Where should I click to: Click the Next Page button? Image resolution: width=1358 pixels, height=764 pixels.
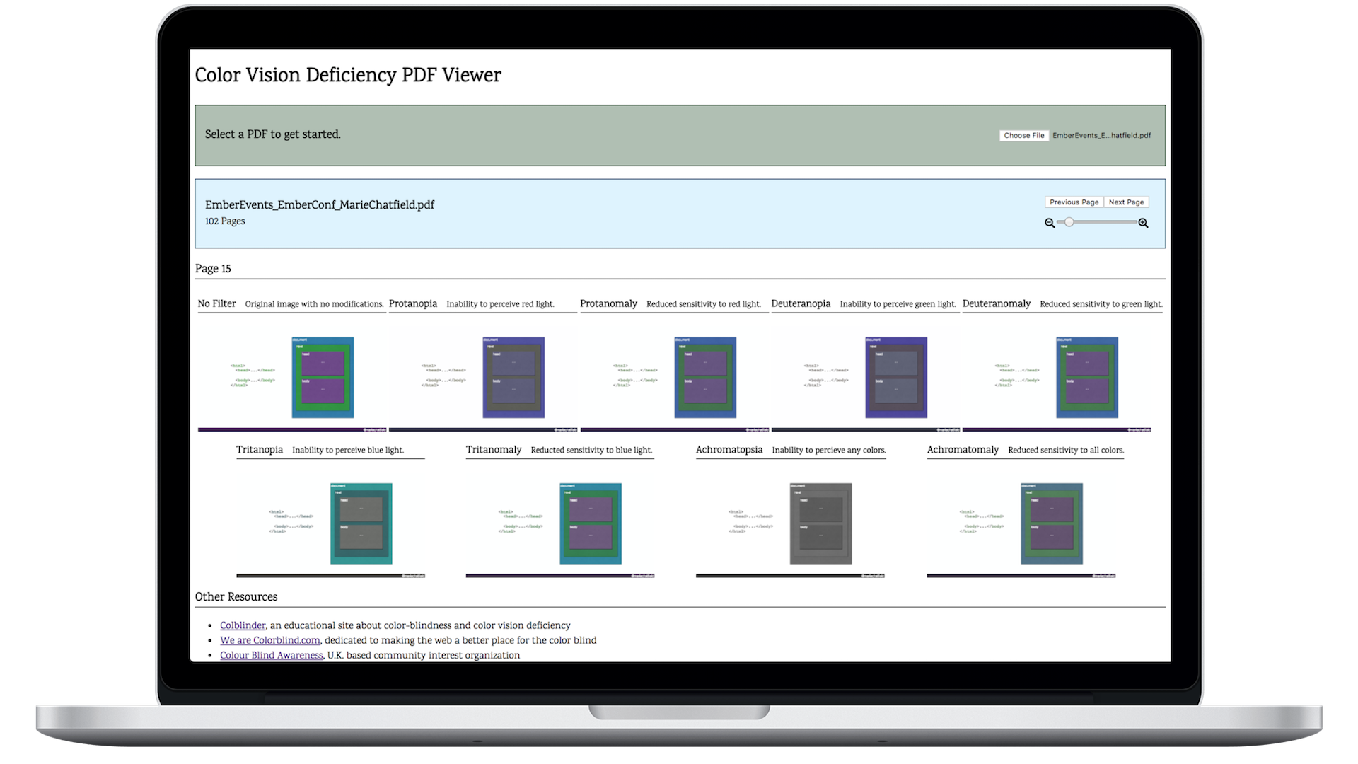click(x=1126, y=202)
